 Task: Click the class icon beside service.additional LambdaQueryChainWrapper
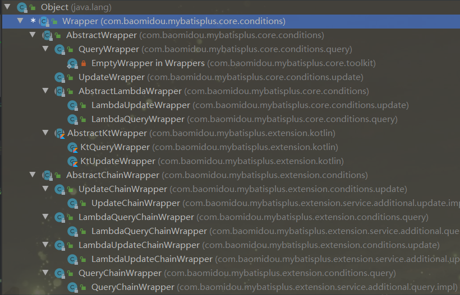click(72, 232)
